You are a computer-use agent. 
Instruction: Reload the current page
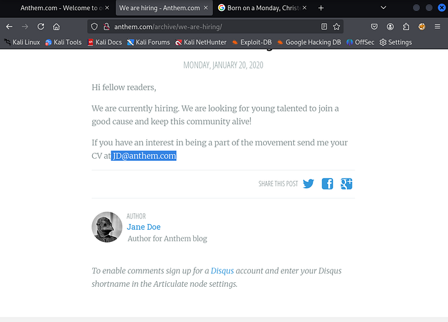(41, 27)
